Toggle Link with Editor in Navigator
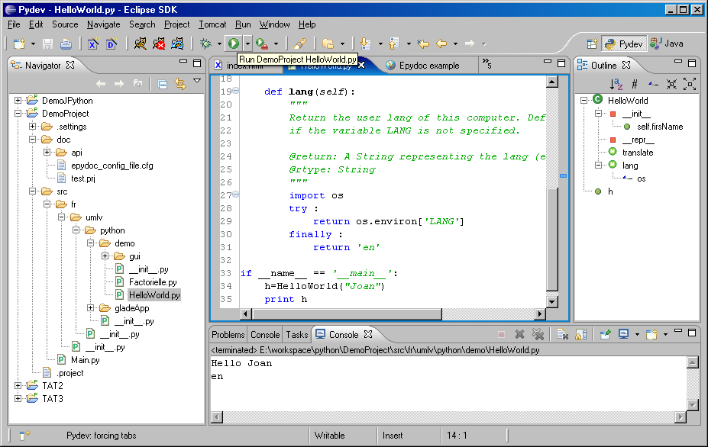The image size is (708, 447). coord(180,84)
